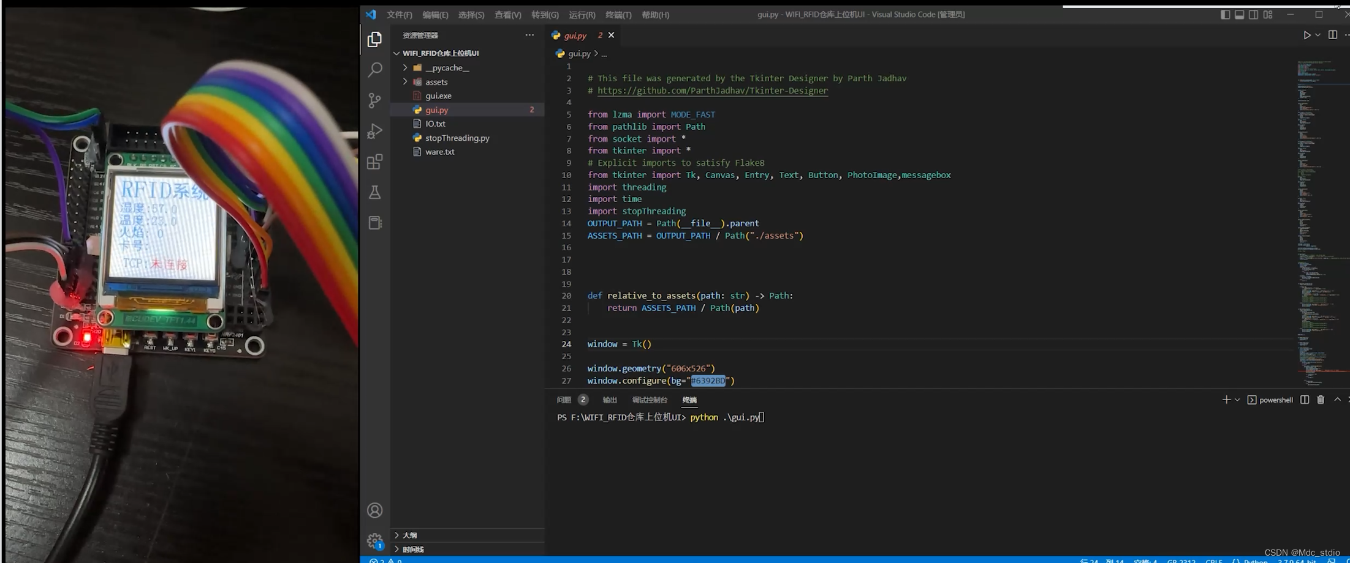Open the 编辑(E) menu
The height and width of the screenshot is (563, 1350).
(x=435, y=15)
